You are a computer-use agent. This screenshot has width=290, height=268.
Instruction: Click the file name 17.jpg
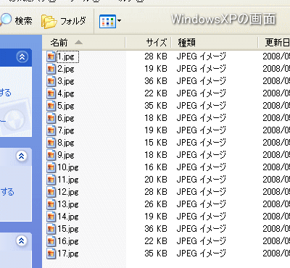(68, 254)
